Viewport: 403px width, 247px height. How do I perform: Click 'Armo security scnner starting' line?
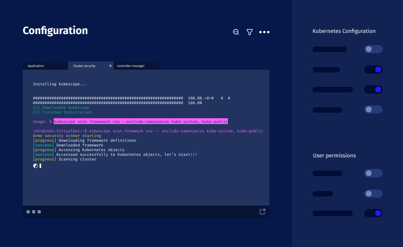67,136
